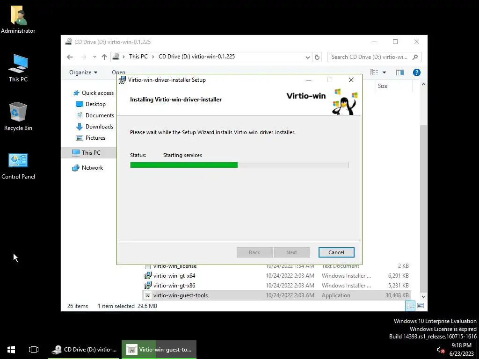479x359 pixels.
Task: Click 30,408 KB size cell
Action: click(397, 295)
